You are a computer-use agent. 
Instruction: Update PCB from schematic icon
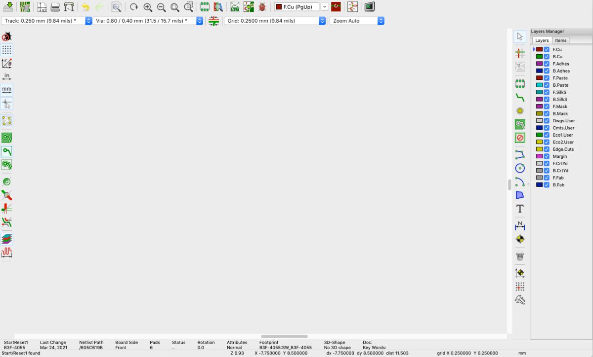tap(249, 7)
